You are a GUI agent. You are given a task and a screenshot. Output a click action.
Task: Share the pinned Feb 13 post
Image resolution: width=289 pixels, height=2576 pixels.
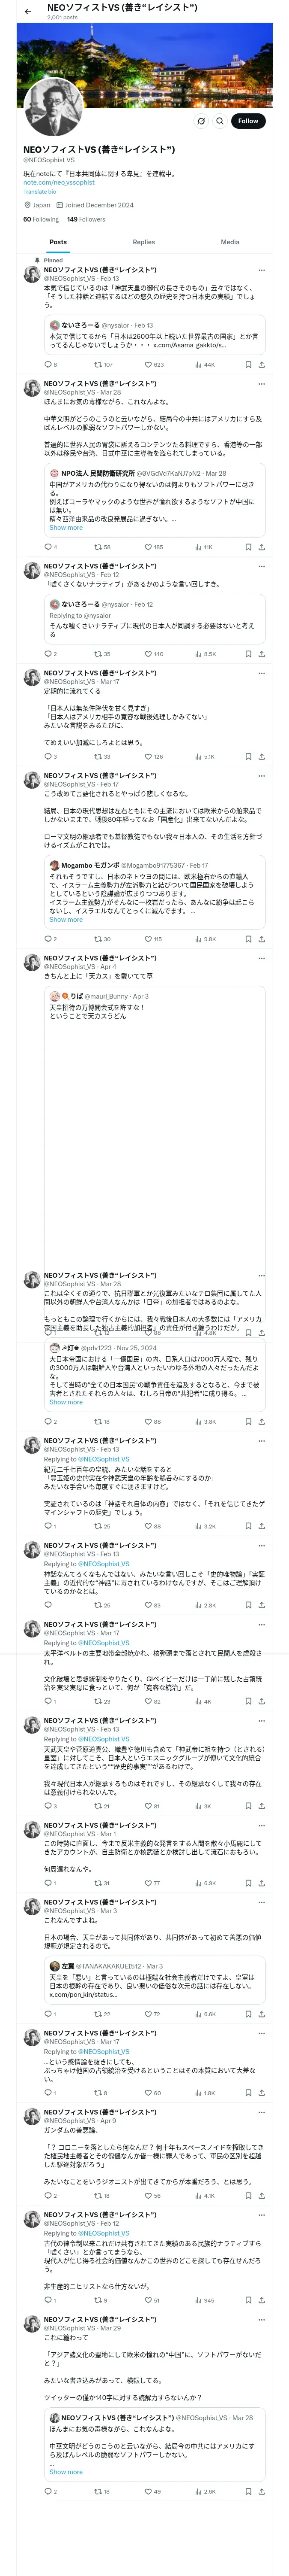point(261,364)
